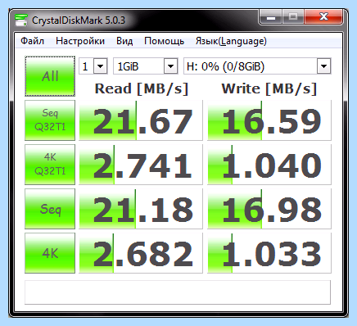This screenshot has height=326, width=357.
Task: Open the Вид menu
Action: [x=124, y=41]
